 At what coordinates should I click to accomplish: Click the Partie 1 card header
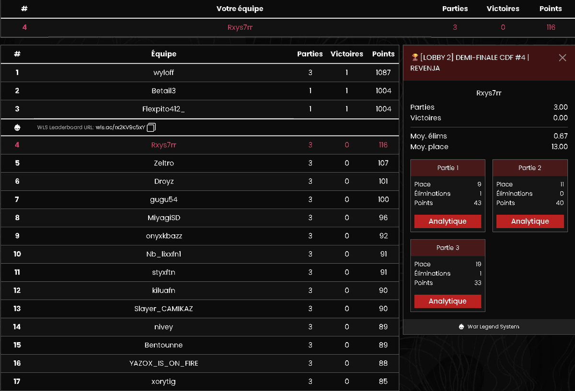(x=448, y=168)
